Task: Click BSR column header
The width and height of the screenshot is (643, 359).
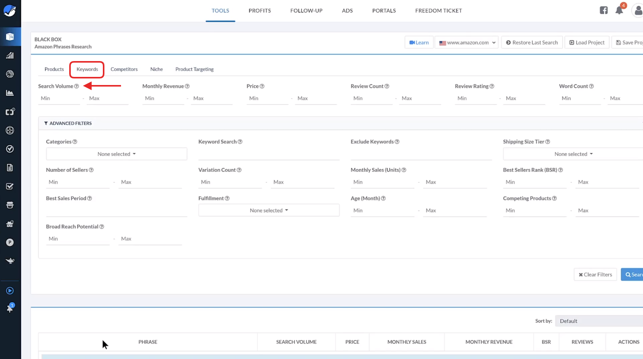Action: (546, 342)
